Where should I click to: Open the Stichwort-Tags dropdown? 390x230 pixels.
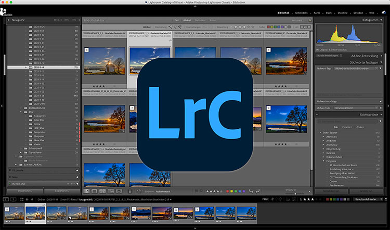356,69
